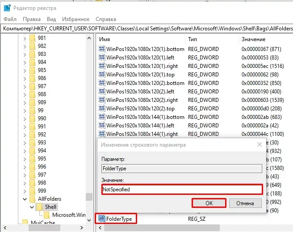Image resolution: width=293 pixels, height=232 pixels.
Task: Open the Файл menu
Action: (10, 19)
